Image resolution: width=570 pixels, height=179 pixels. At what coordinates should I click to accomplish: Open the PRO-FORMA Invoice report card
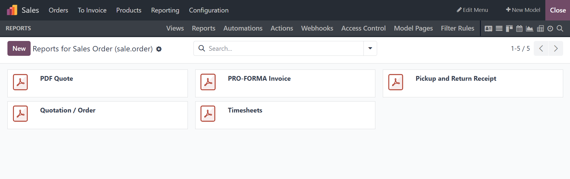tap(285, 83)
